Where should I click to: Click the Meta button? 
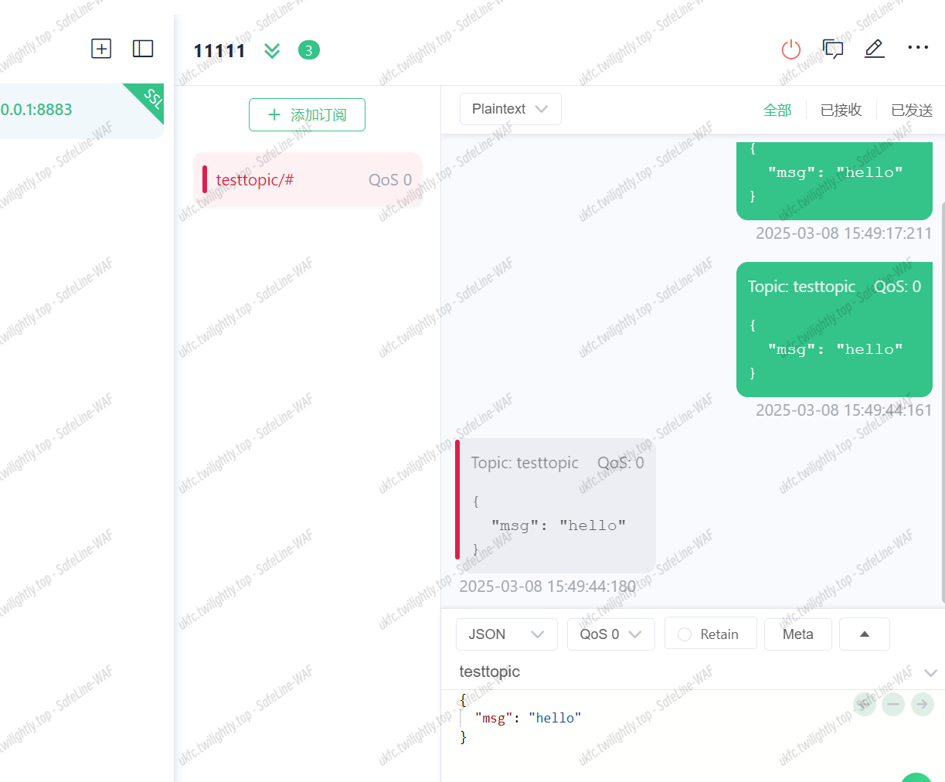pos(797,634)
